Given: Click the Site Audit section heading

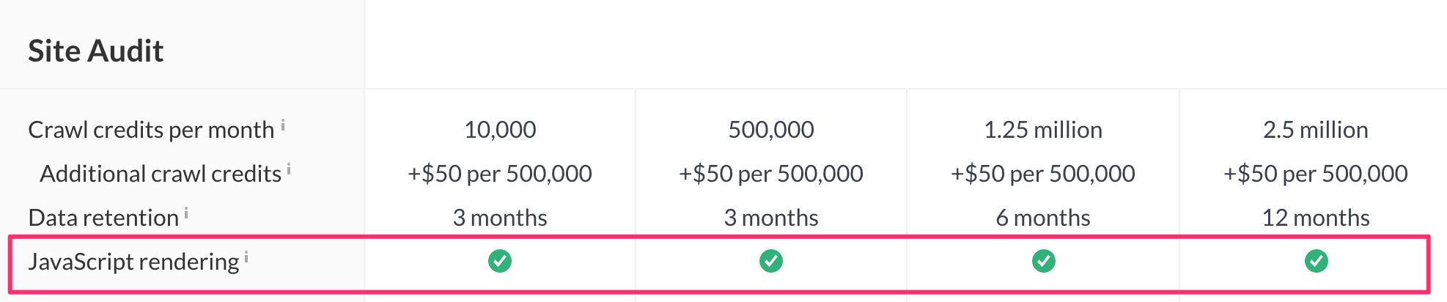Looking at the screenshot, I should [x=96, y=51].
